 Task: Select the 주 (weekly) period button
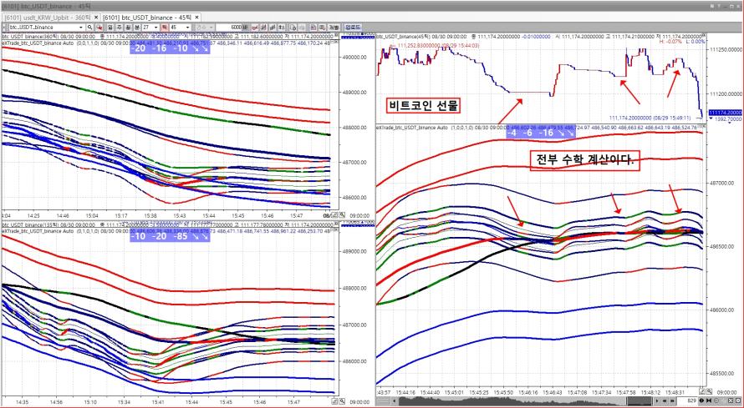[x=120, y=27]
